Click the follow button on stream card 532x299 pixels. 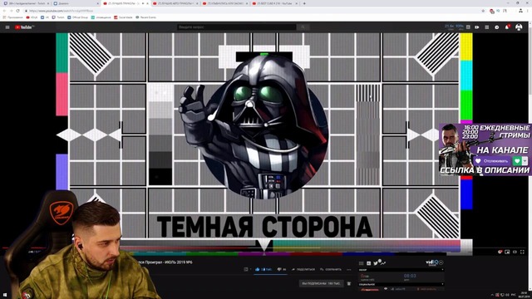tap(492, 160)
